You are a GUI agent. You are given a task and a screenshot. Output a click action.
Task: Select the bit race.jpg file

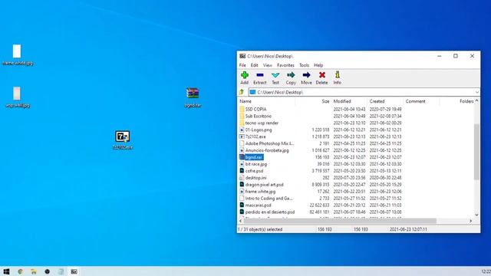(x=255, y=164)
